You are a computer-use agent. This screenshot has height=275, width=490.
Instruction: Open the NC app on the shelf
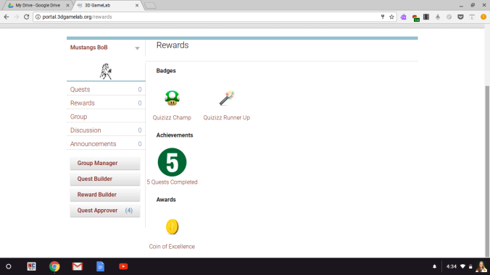pyautogui.click(x=32, y=266)
